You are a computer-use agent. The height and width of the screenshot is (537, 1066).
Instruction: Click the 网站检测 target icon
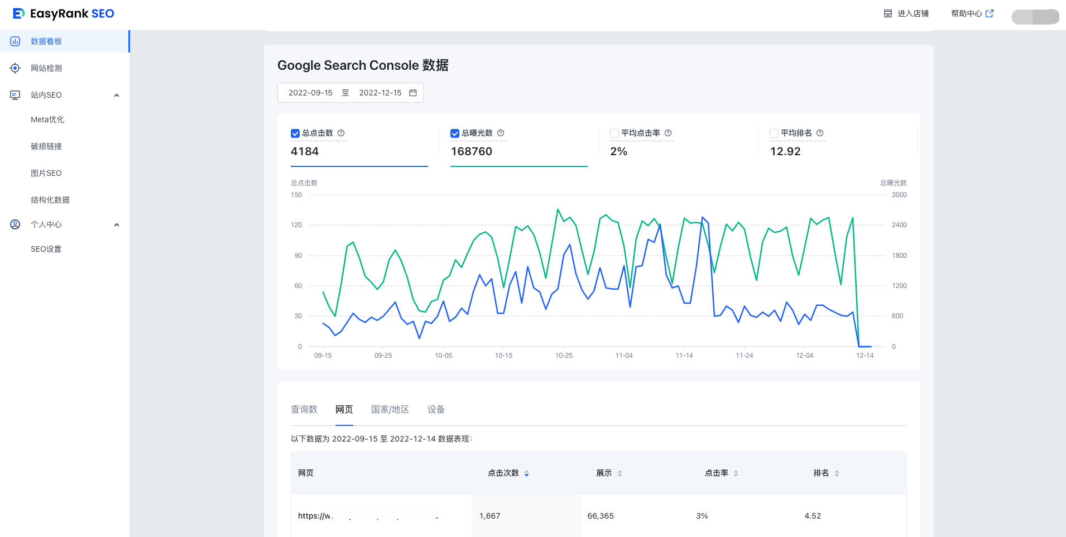pyautogui.click(x=15, y=68)
